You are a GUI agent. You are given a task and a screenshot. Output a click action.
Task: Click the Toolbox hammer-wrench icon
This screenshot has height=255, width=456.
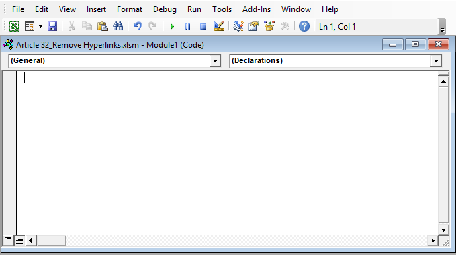click(285, 26)
